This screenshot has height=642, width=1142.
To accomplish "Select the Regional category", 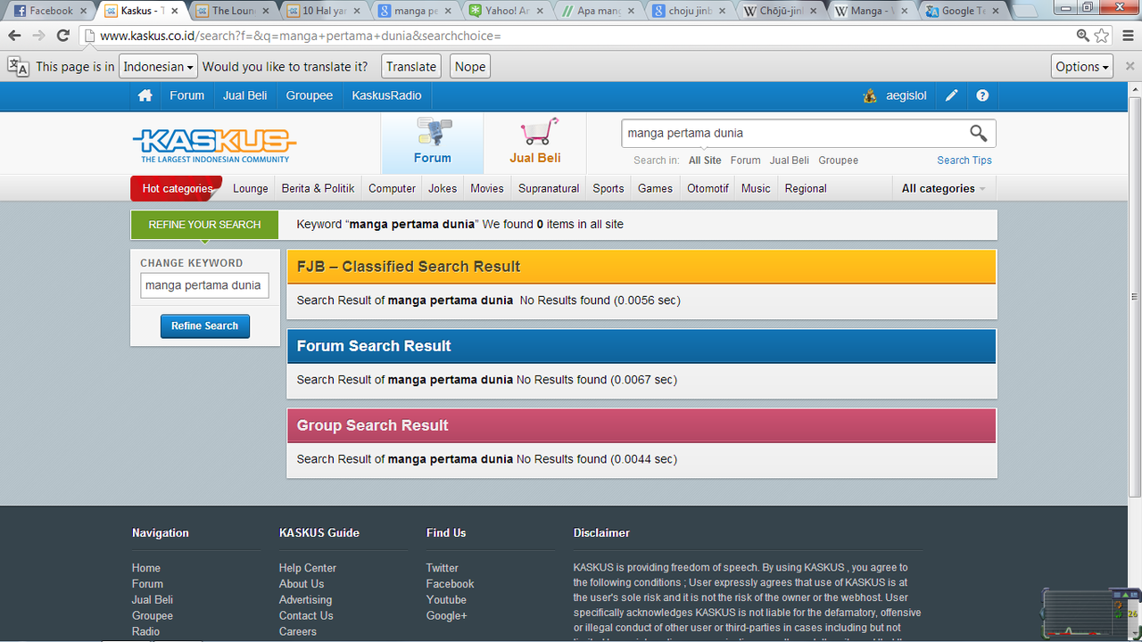I will point(806,188).
